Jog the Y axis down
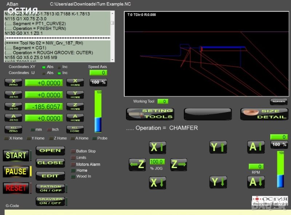This screenshot has height=215, width=291. (x=218, y=182)
